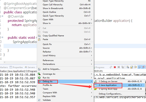This screenshot has width=146, height=102.
Task: Expand the Replace With submenu arrow
Action: (91, 96)
